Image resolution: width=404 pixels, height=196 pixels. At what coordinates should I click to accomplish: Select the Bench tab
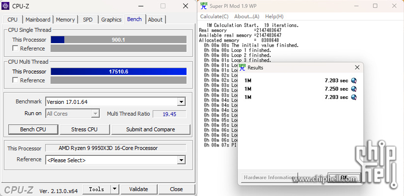click(x=135, y=19)
